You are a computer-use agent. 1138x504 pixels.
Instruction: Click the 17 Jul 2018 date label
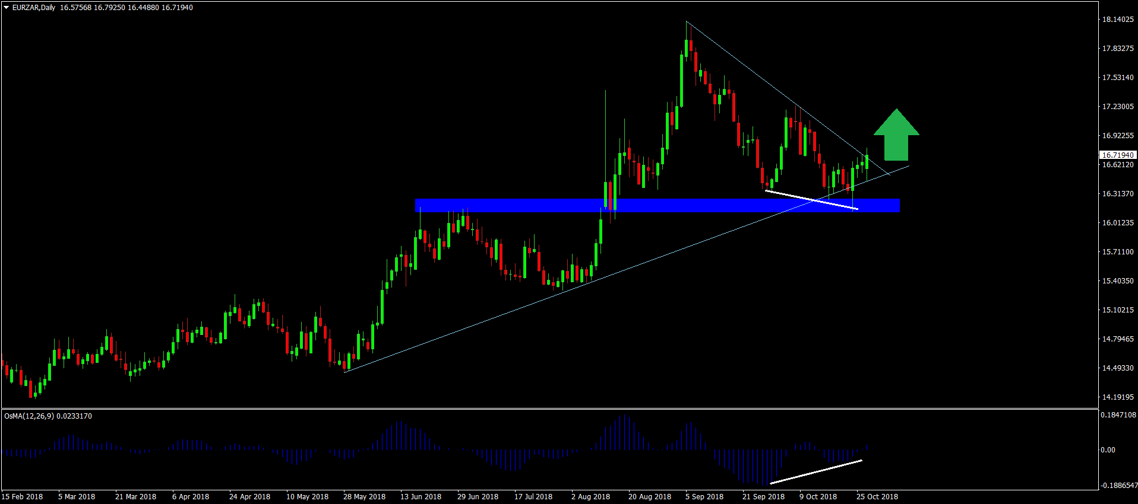533,497
